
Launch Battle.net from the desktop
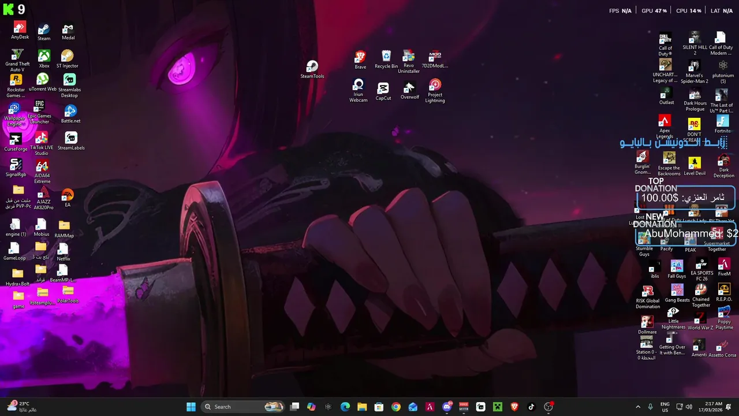point(70,114)
